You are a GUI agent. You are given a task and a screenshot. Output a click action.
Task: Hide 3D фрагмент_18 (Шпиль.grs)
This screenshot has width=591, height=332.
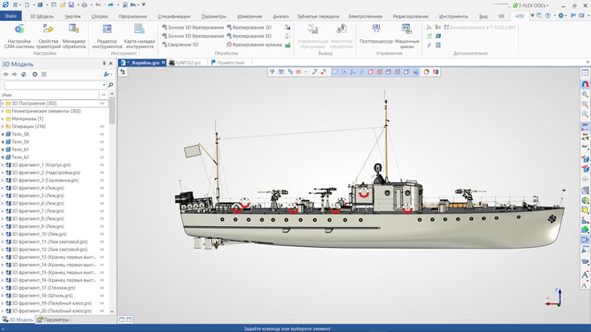click(102, 295)
